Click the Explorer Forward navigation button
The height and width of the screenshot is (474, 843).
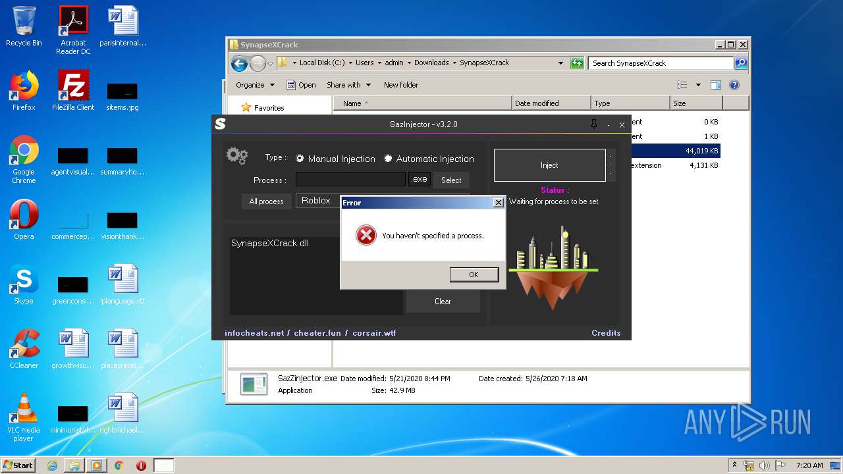(x=258, y=63)
